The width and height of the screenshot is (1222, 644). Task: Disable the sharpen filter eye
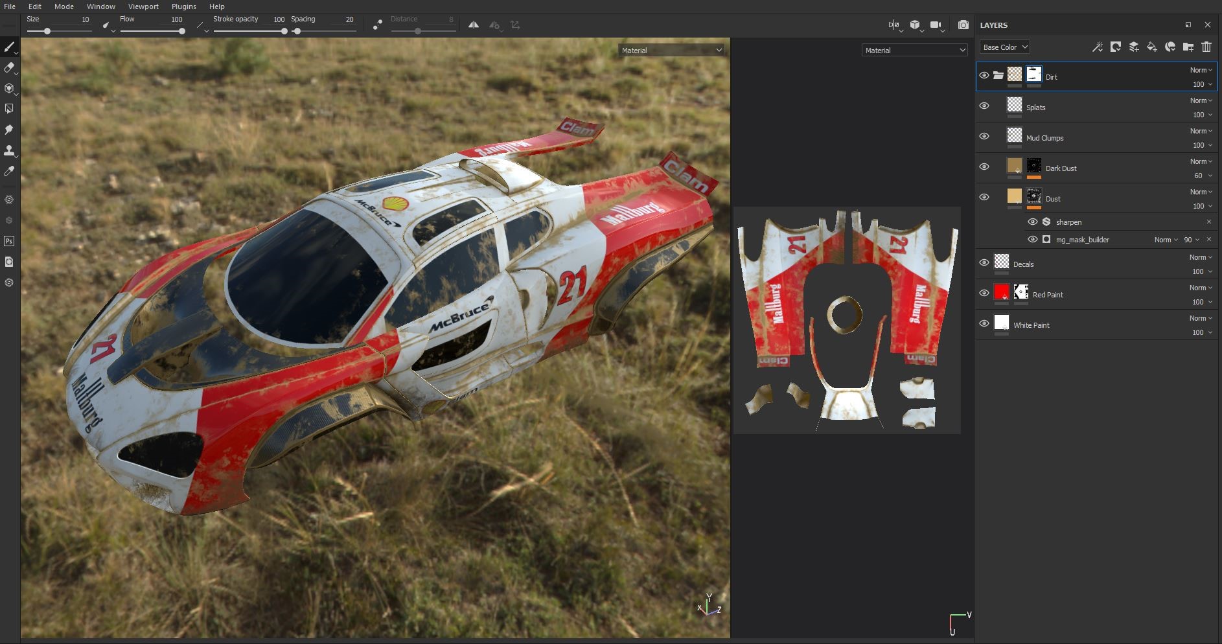(1033, 222)
